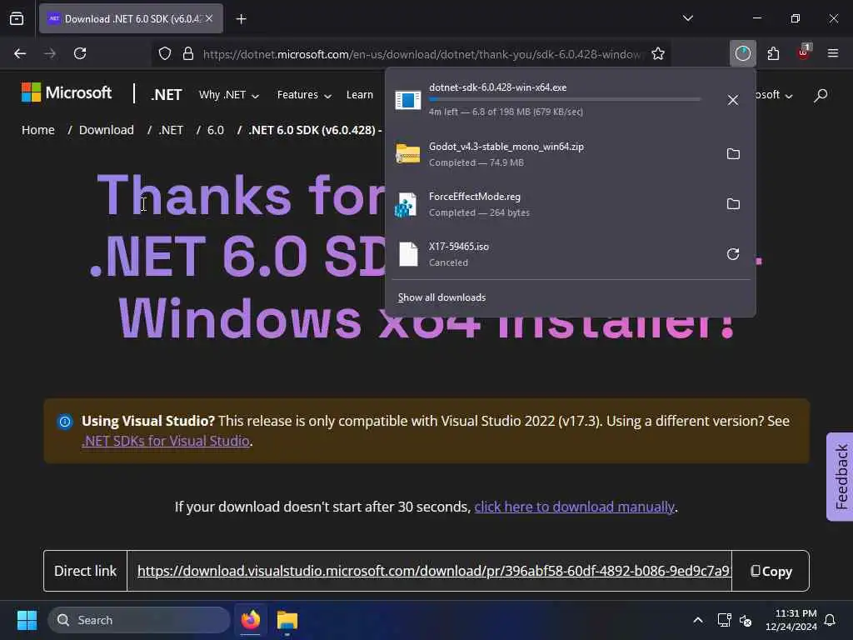This screenshot has height=640, width=853.
Task: Click the taskbar Search box
Action: click(x=139, y=620)
